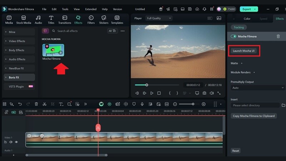Click the player volume speaker icon
The height and width of the screenshot is (161, 286).
pyautogui.click(x=212, y=93)
